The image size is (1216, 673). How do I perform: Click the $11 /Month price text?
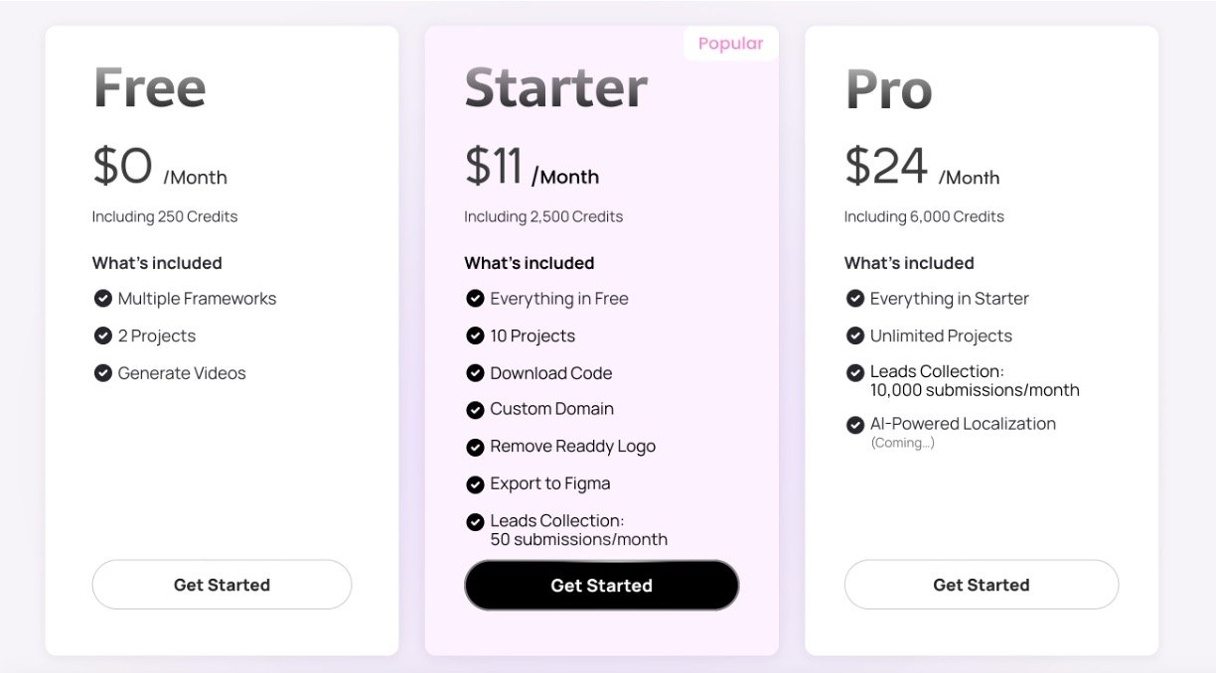532,168
